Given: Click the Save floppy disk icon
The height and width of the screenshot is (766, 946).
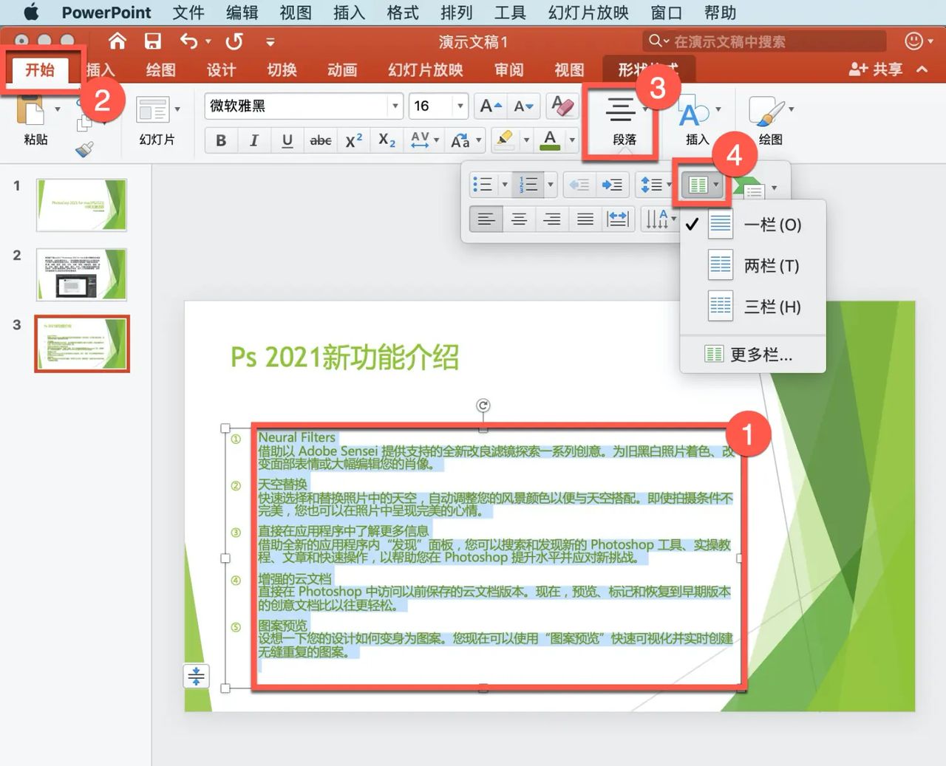Looking at the screenshot, I should click(153, 41).
